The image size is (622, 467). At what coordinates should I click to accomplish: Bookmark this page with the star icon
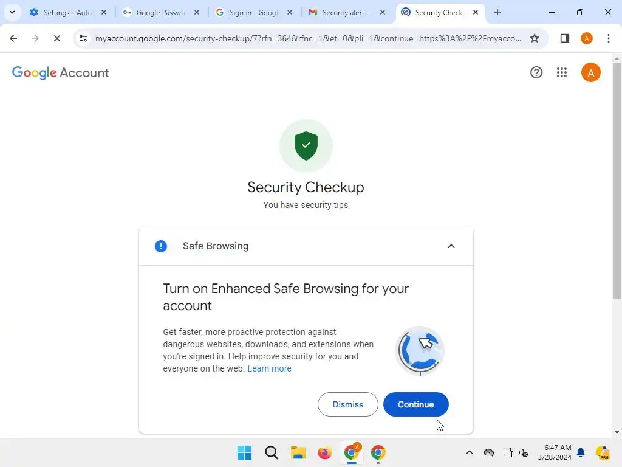pyautogui.click(x=535, y=38)
